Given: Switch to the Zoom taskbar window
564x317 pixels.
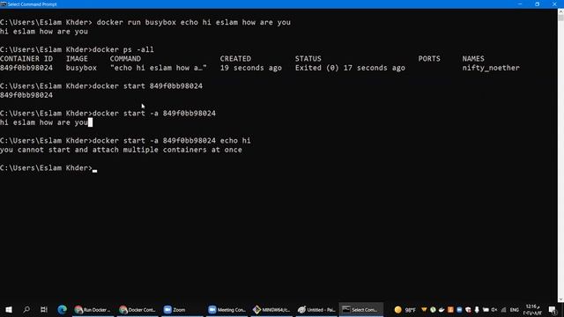Looking at the screenshot, I should pos(182,309).
